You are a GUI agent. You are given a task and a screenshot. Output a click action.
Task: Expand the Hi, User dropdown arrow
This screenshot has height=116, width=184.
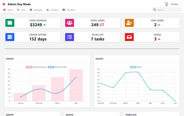coord(179,4)
